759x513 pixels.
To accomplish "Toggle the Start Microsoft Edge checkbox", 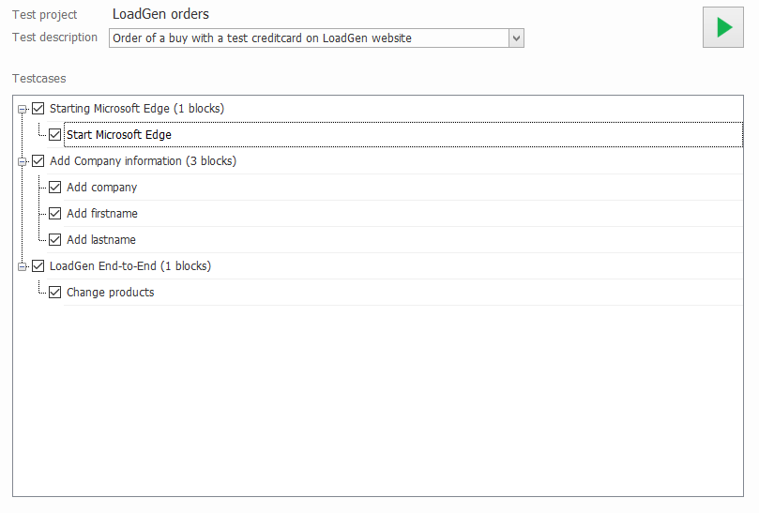I will click(x=55, y=135).
